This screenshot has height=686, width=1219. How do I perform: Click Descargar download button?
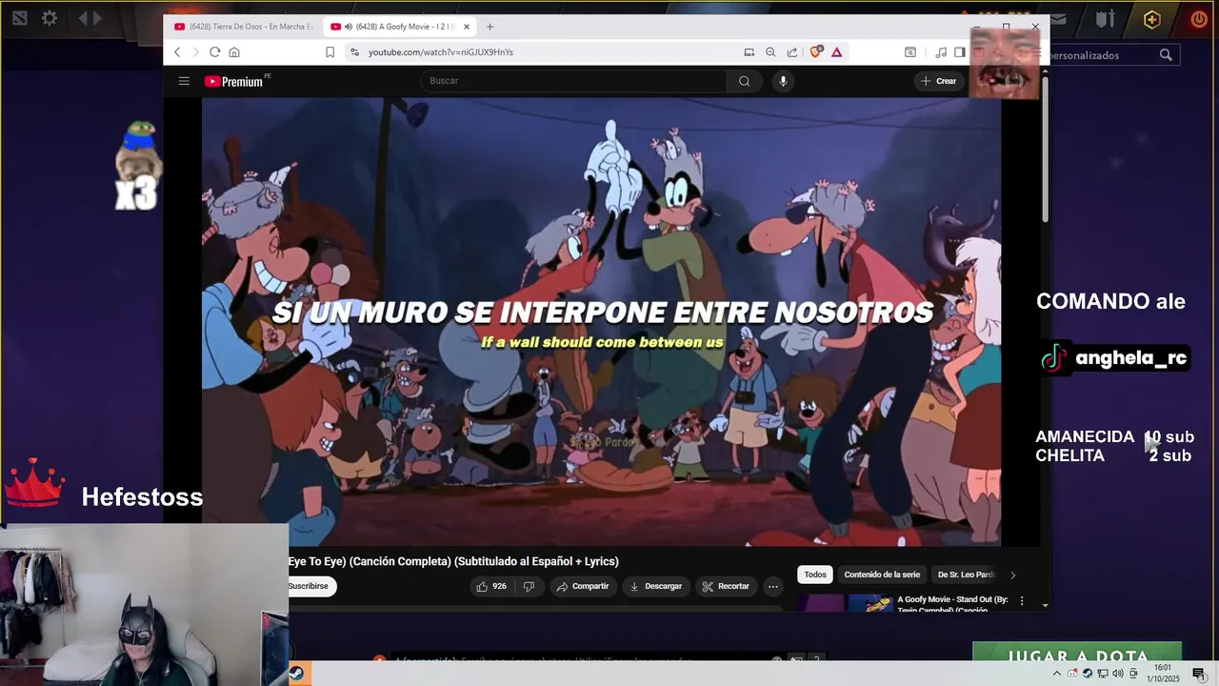[656, 586]
